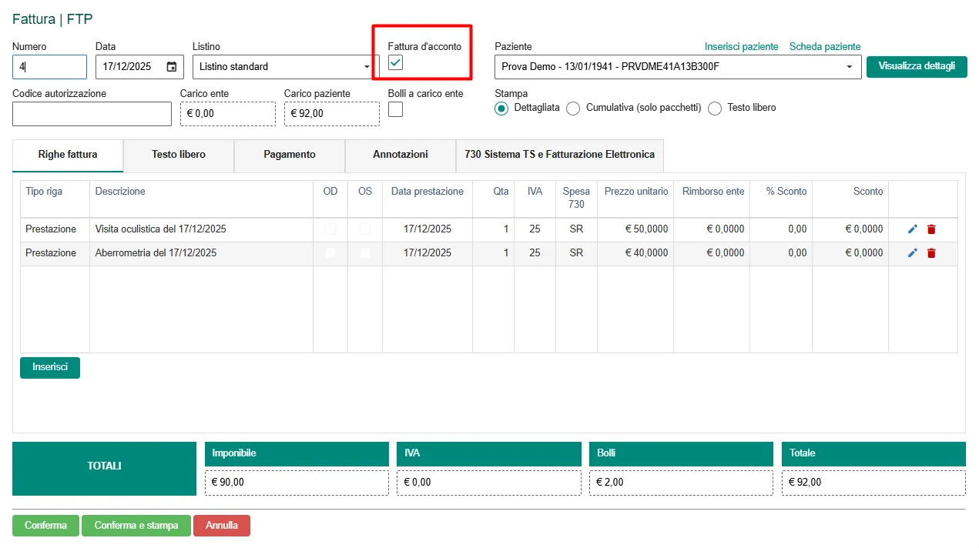Open the calendar picker in Data field
979x548 pixels.
172,67
